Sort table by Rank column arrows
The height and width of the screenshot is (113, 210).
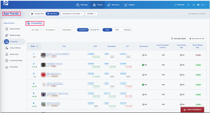(37, 46)
